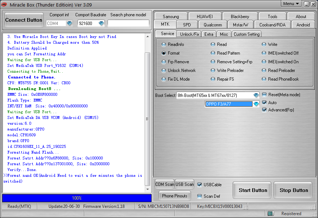Open the Custom Setting sub-tab
This screenshot has width=318, height=218.
pos(246,34)
